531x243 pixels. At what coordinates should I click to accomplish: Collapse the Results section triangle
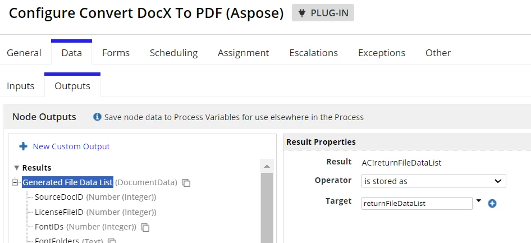[17, 168]
